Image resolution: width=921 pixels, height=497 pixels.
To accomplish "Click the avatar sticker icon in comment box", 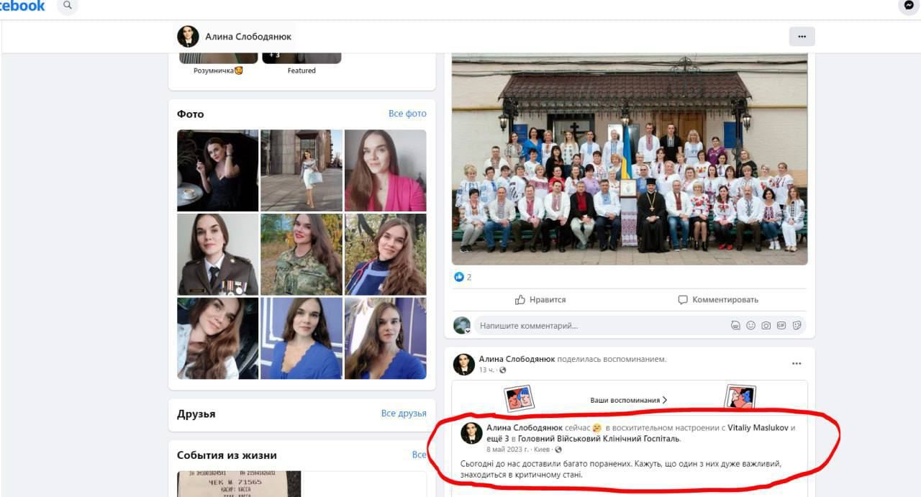I will click(735, 325).
